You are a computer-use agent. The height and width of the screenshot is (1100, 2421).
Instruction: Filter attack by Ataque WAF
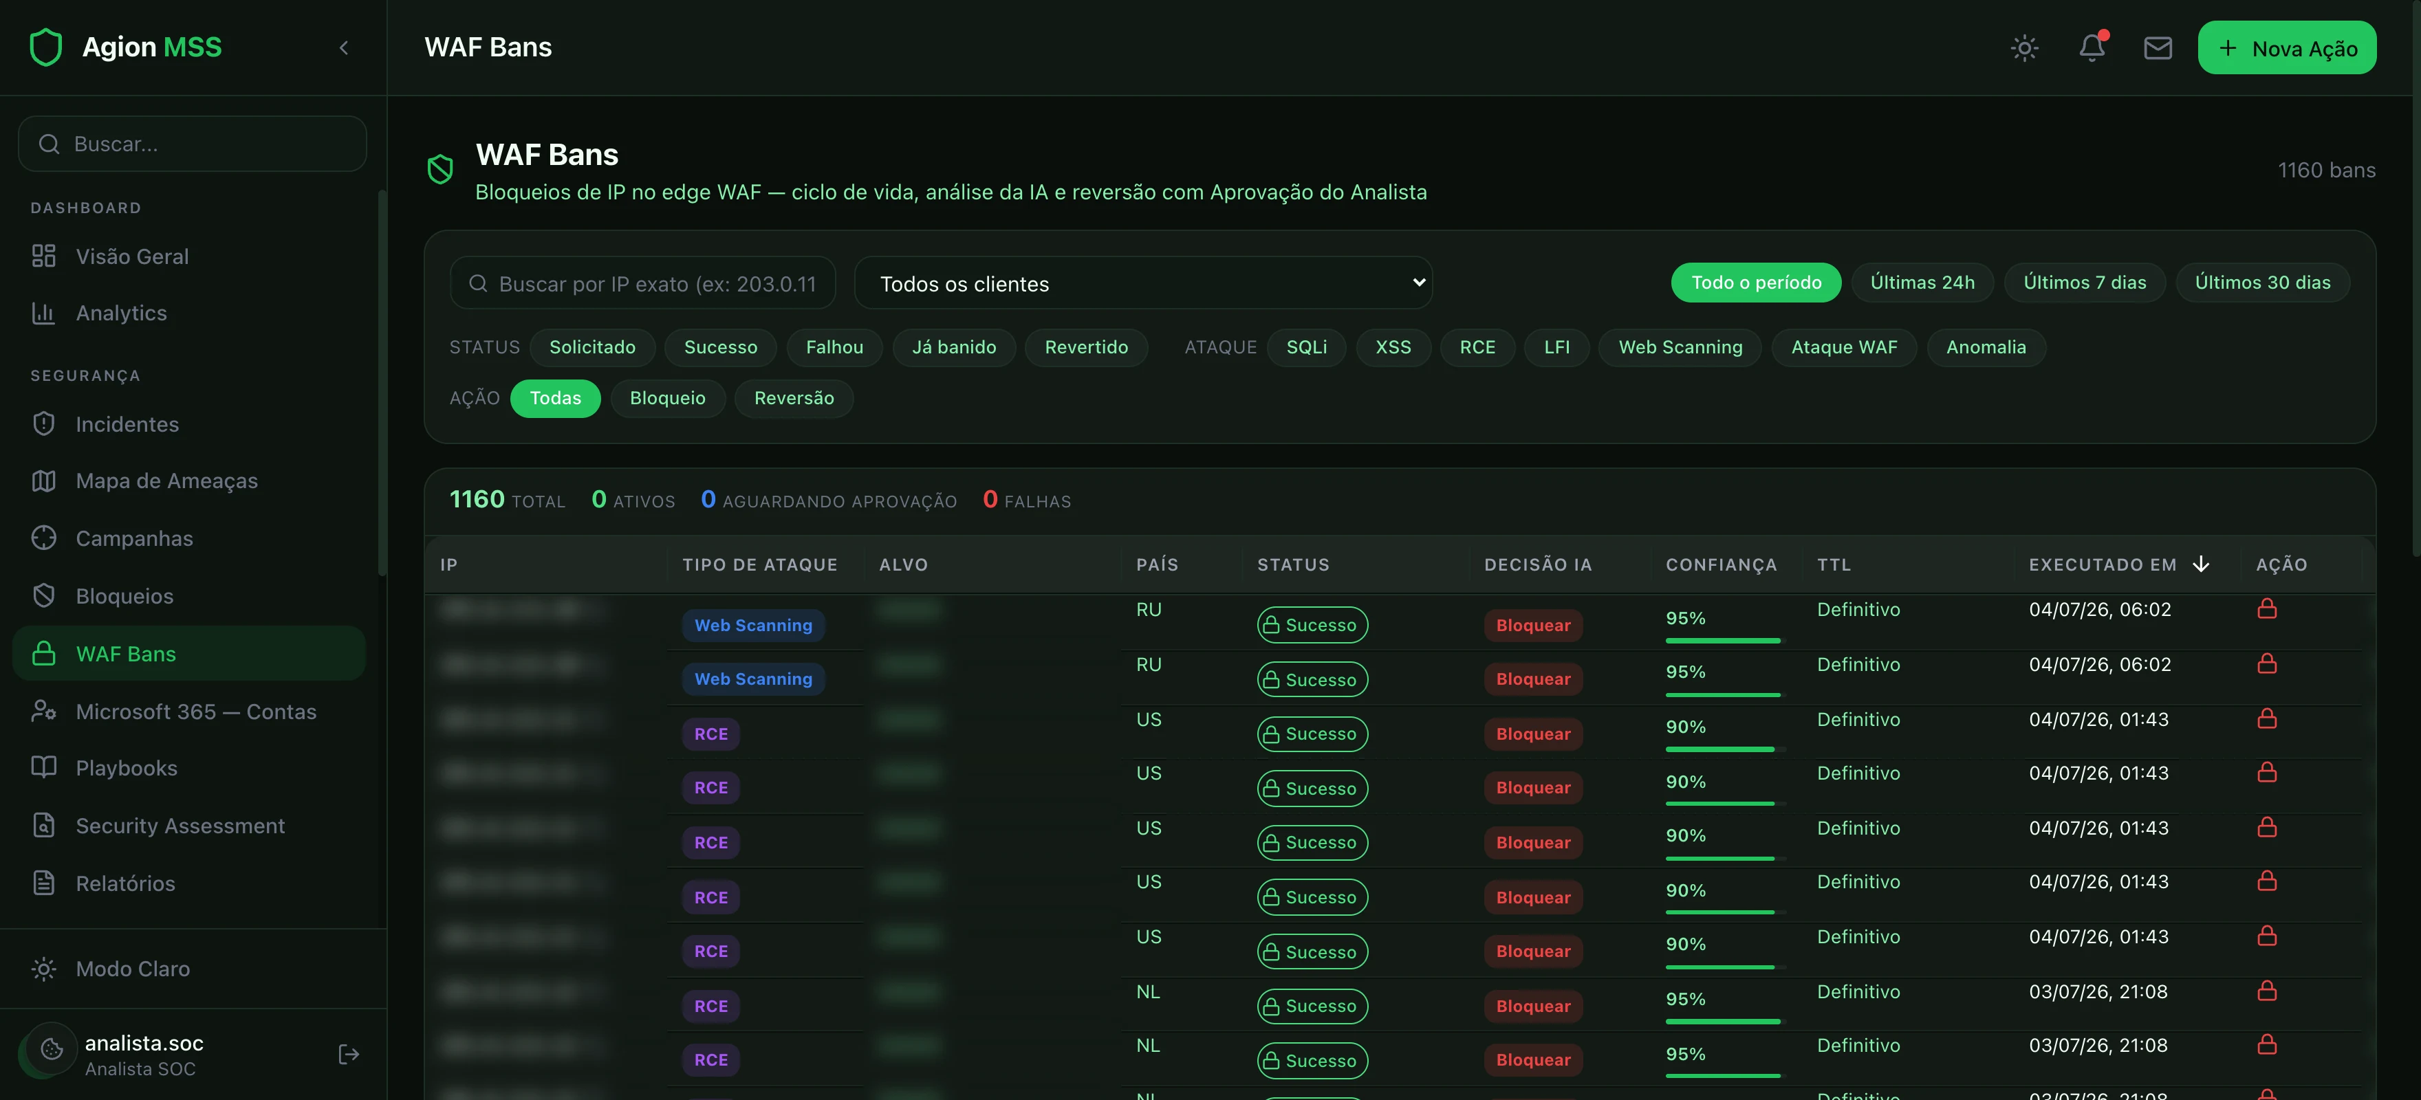tap(1844, 348)
